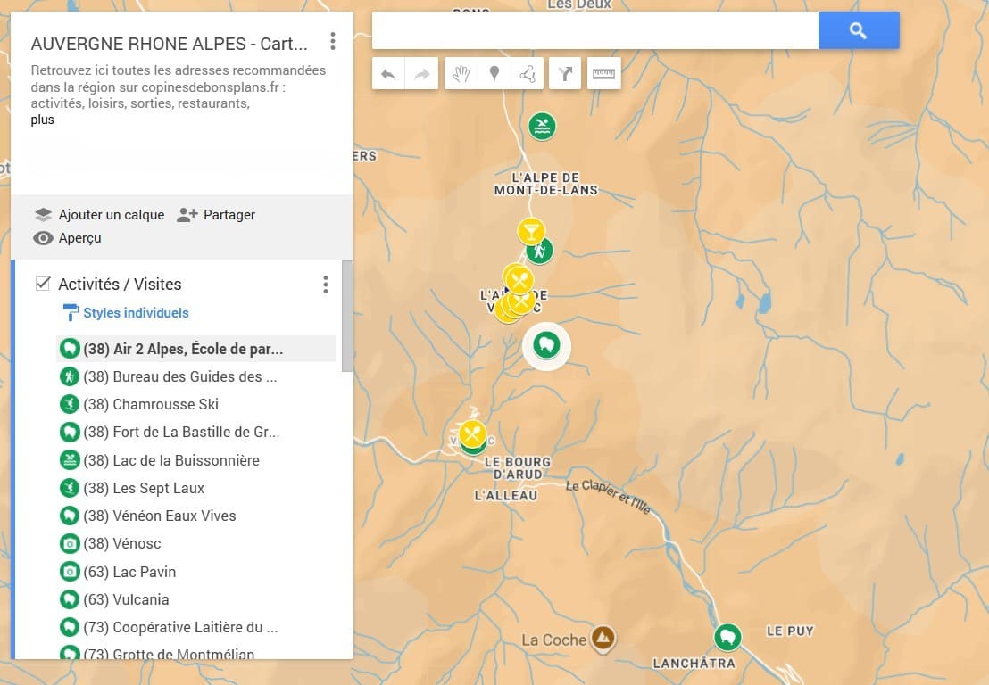Viewport: 989px width, 685px height.
Task: Click the La Coche mountain peak icon
Action: 603,637
